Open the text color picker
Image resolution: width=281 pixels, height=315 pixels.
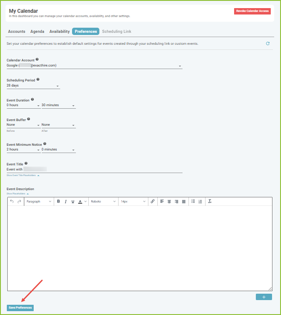tap(82, 201)
